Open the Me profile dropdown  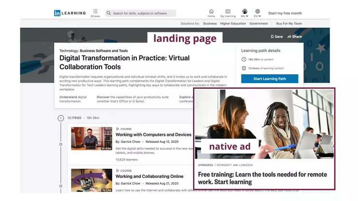244,13
